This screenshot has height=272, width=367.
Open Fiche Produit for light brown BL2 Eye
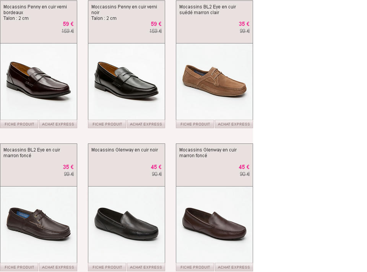pos(195,124)
